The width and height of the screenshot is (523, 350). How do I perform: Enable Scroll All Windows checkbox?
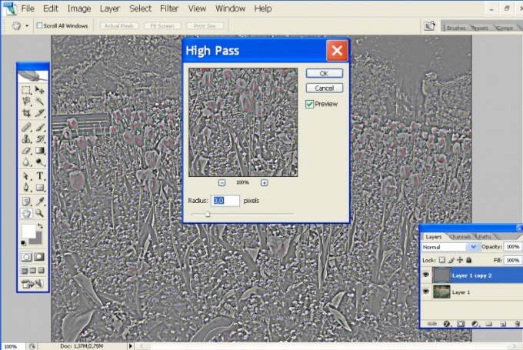[39, 25]
